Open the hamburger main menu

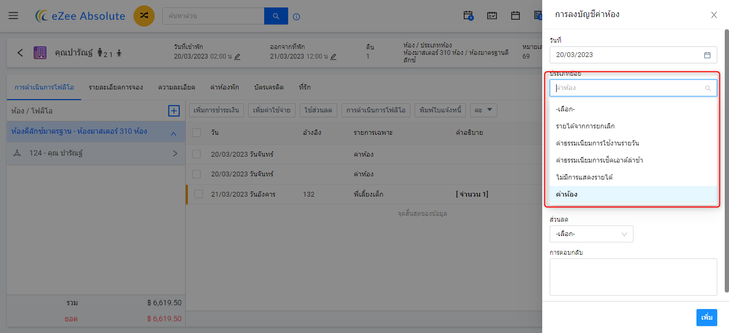13,16
